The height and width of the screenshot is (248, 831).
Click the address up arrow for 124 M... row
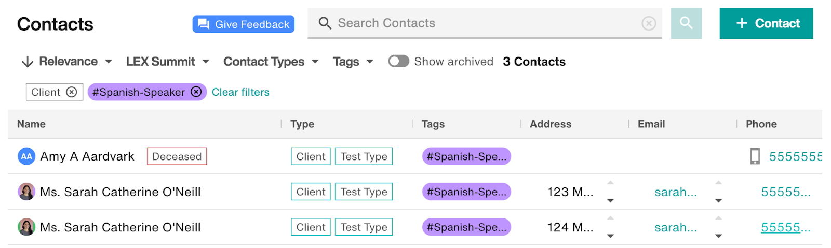click(611, 218)
